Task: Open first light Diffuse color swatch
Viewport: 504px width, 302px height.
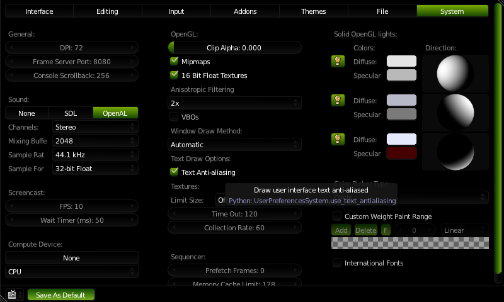Action: (x=401, y=61)
